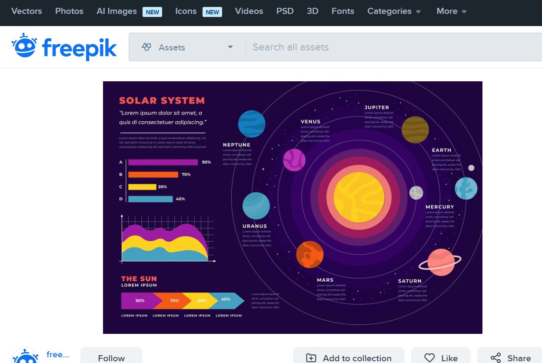Image resolution: width=542 pixels, height=363 pixels.
Task: Click the add-to-collection folder plus icon
Action: pos(311,358)
